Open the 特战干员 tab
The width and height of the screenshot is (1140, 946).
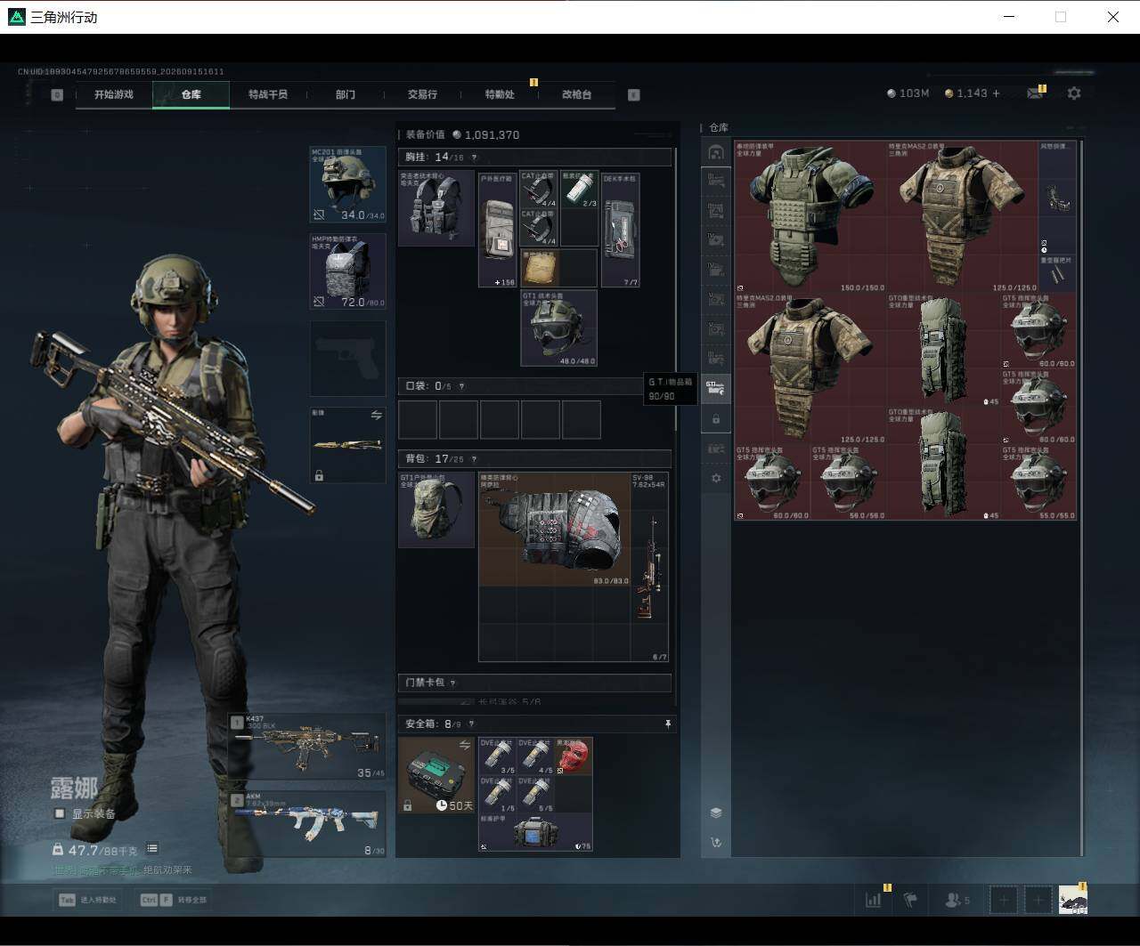click(268, 94)
